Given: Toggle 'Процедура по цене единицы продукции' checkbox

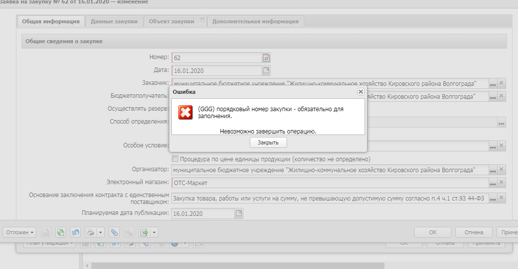Looking at the screenshot, I should point(175,159).
